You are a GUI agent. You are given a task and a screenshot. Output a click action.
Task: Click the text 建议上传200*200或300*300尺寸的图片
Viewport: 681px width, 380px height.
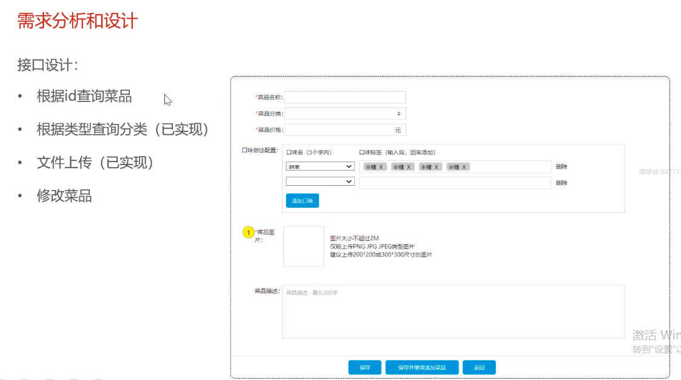click(x=381, y=254)
